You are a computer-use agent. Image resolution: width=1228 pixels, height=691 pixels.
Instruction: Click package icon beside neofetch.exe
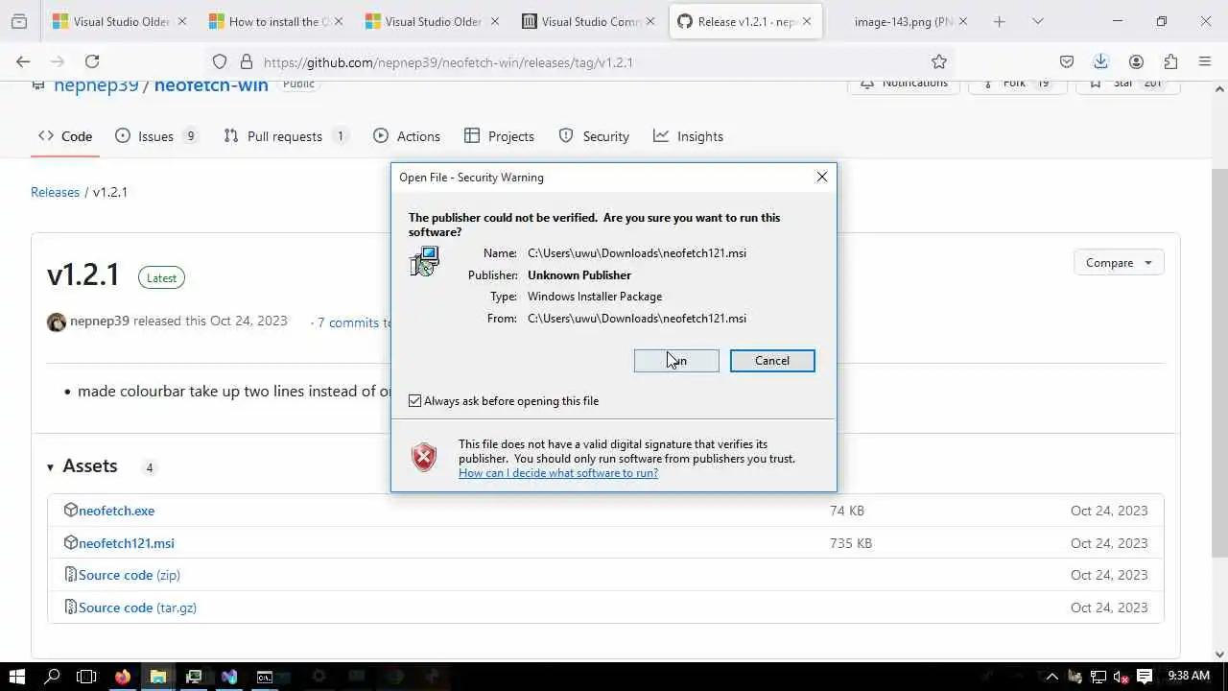(x=70, y=510)
